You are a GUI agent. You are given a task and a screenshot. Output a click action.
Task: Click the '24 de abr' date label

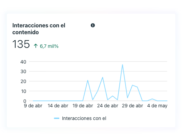click(108, 106)
